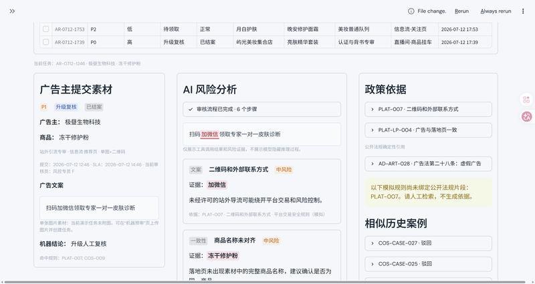Click table cell 月白护肤
The image size is (535, 284).
tap(259, 29)
